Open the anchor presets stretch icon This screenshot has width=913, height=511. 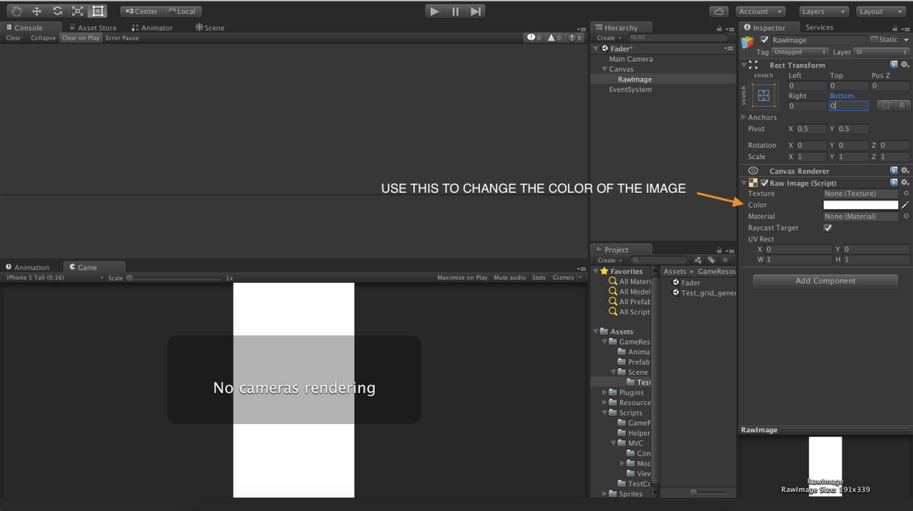(764, 95)
